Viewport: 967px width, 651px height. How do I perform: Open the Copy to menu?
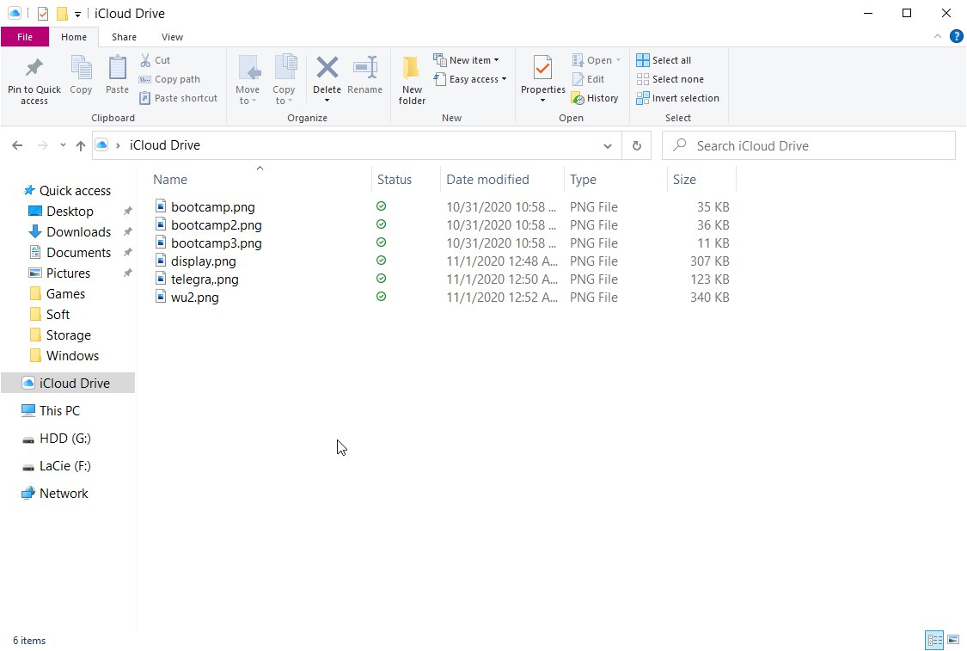284,80
